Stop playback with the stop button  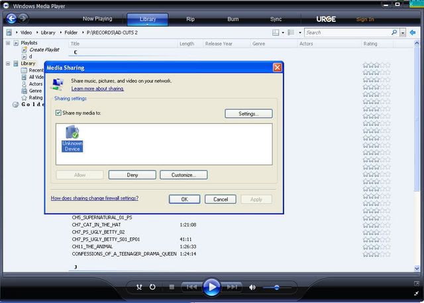point(172,287)
